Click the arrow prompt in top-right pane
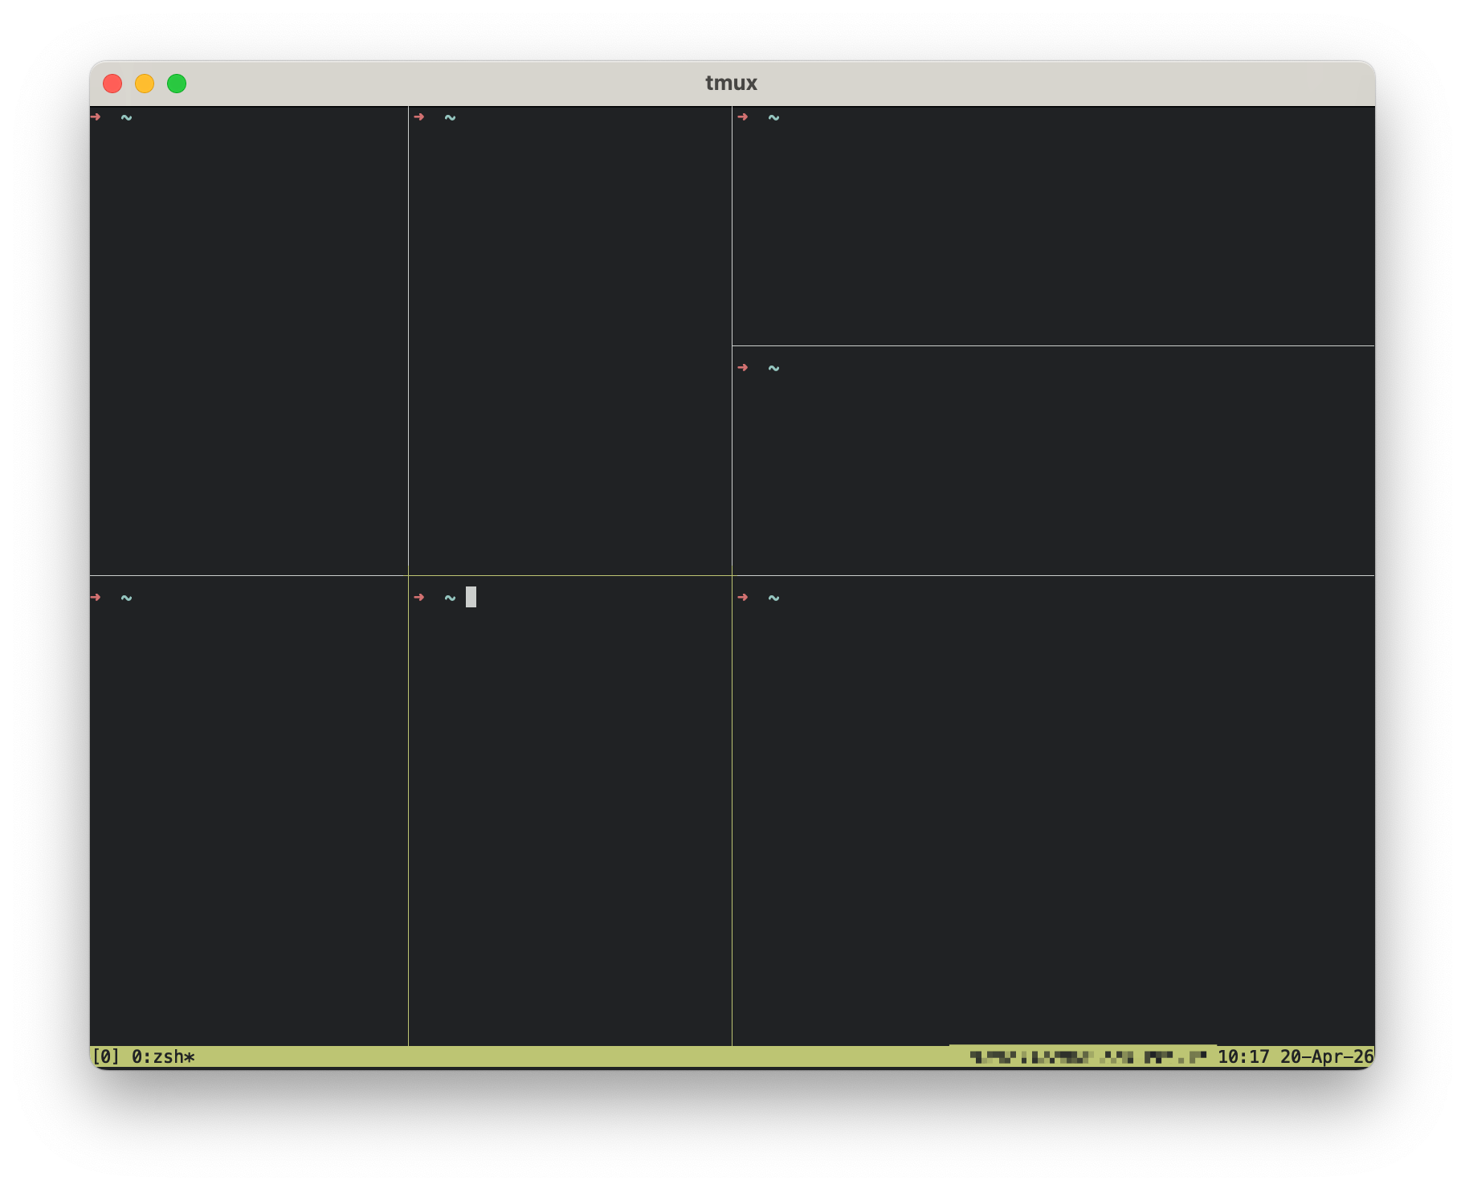 click(743, 117)
